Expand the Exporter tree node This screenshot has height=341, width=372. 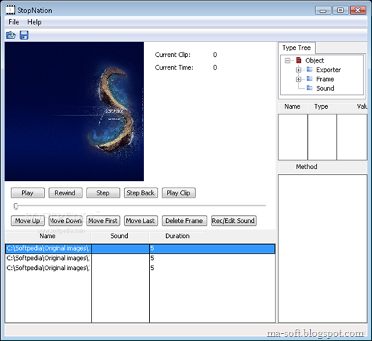[x=298, y=70]
